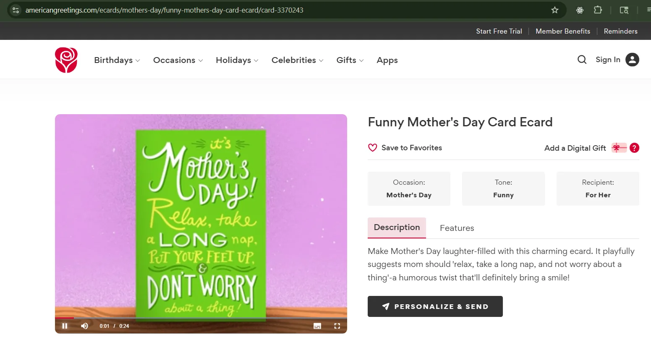Image resolution: width=651 pixels, height=340 pixels.
Task: Expand the Birthdays dropdown menu
Action: [x=117, y=60]
